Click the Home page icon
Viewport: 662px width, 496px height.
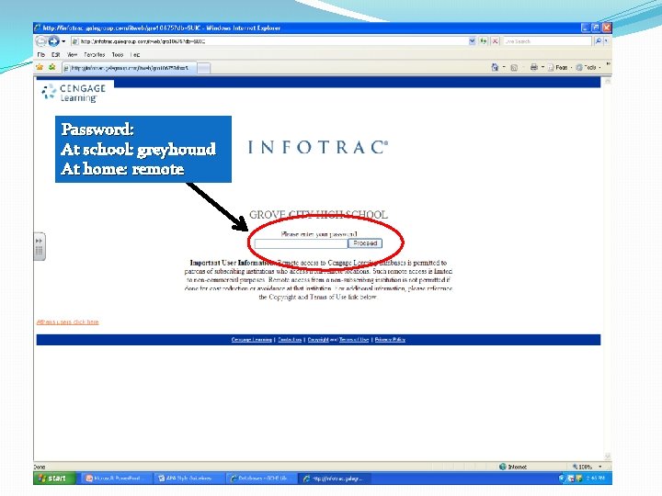pyautogui.click(x=495, y=67)
